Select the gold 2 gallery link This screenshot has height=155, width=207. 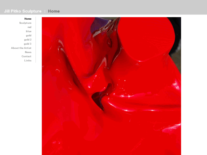[28, 40]
